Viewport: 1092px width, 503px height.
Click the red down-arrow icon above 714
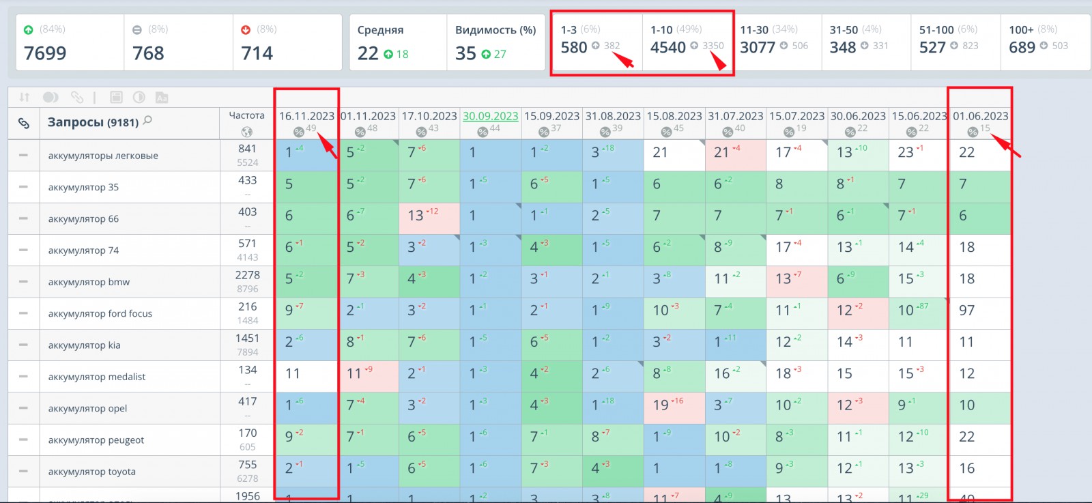246,29
